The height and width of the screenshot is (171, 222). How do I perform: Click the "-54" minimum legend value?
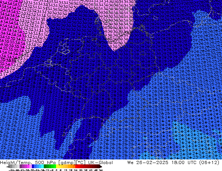(x=11, y=170)
